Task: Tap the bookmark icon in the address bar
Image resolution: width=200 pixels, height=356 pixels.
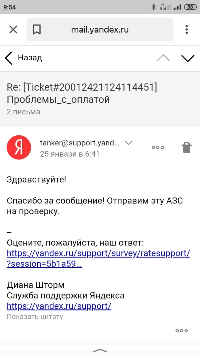Action: point(37,29)
